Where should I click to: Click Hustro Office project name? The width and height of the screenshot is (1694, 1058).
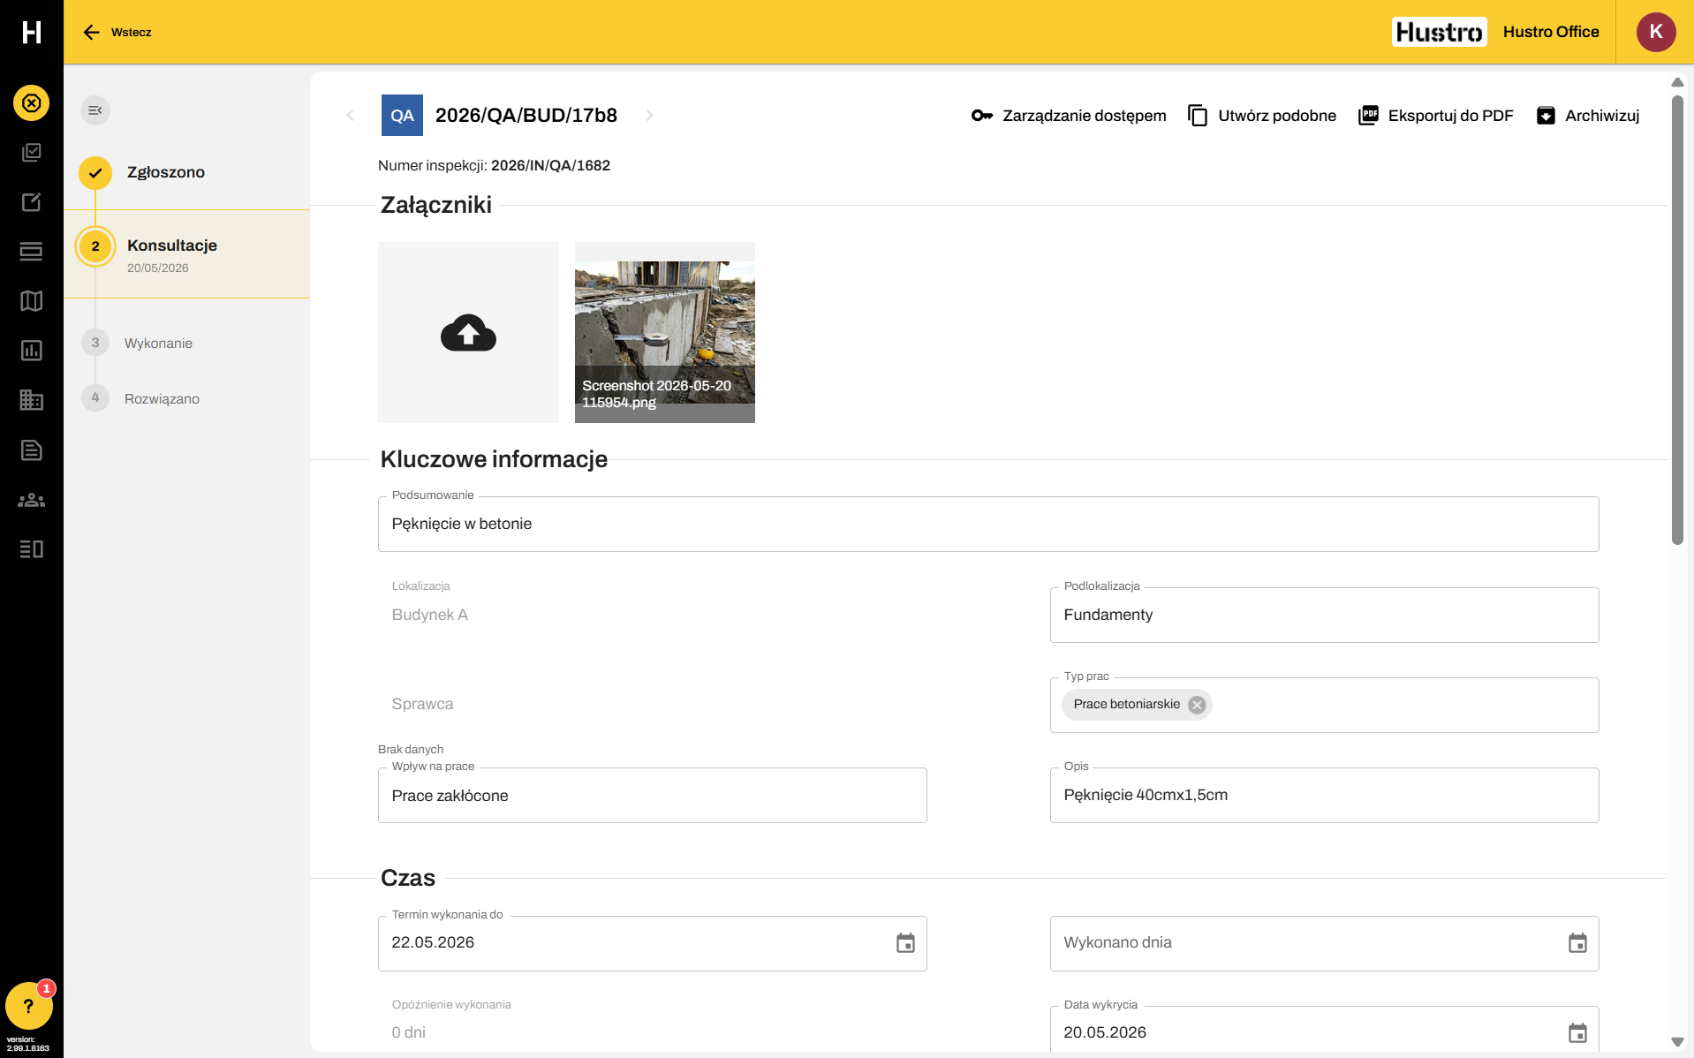pyautogui.click(x=1551, y=32)
